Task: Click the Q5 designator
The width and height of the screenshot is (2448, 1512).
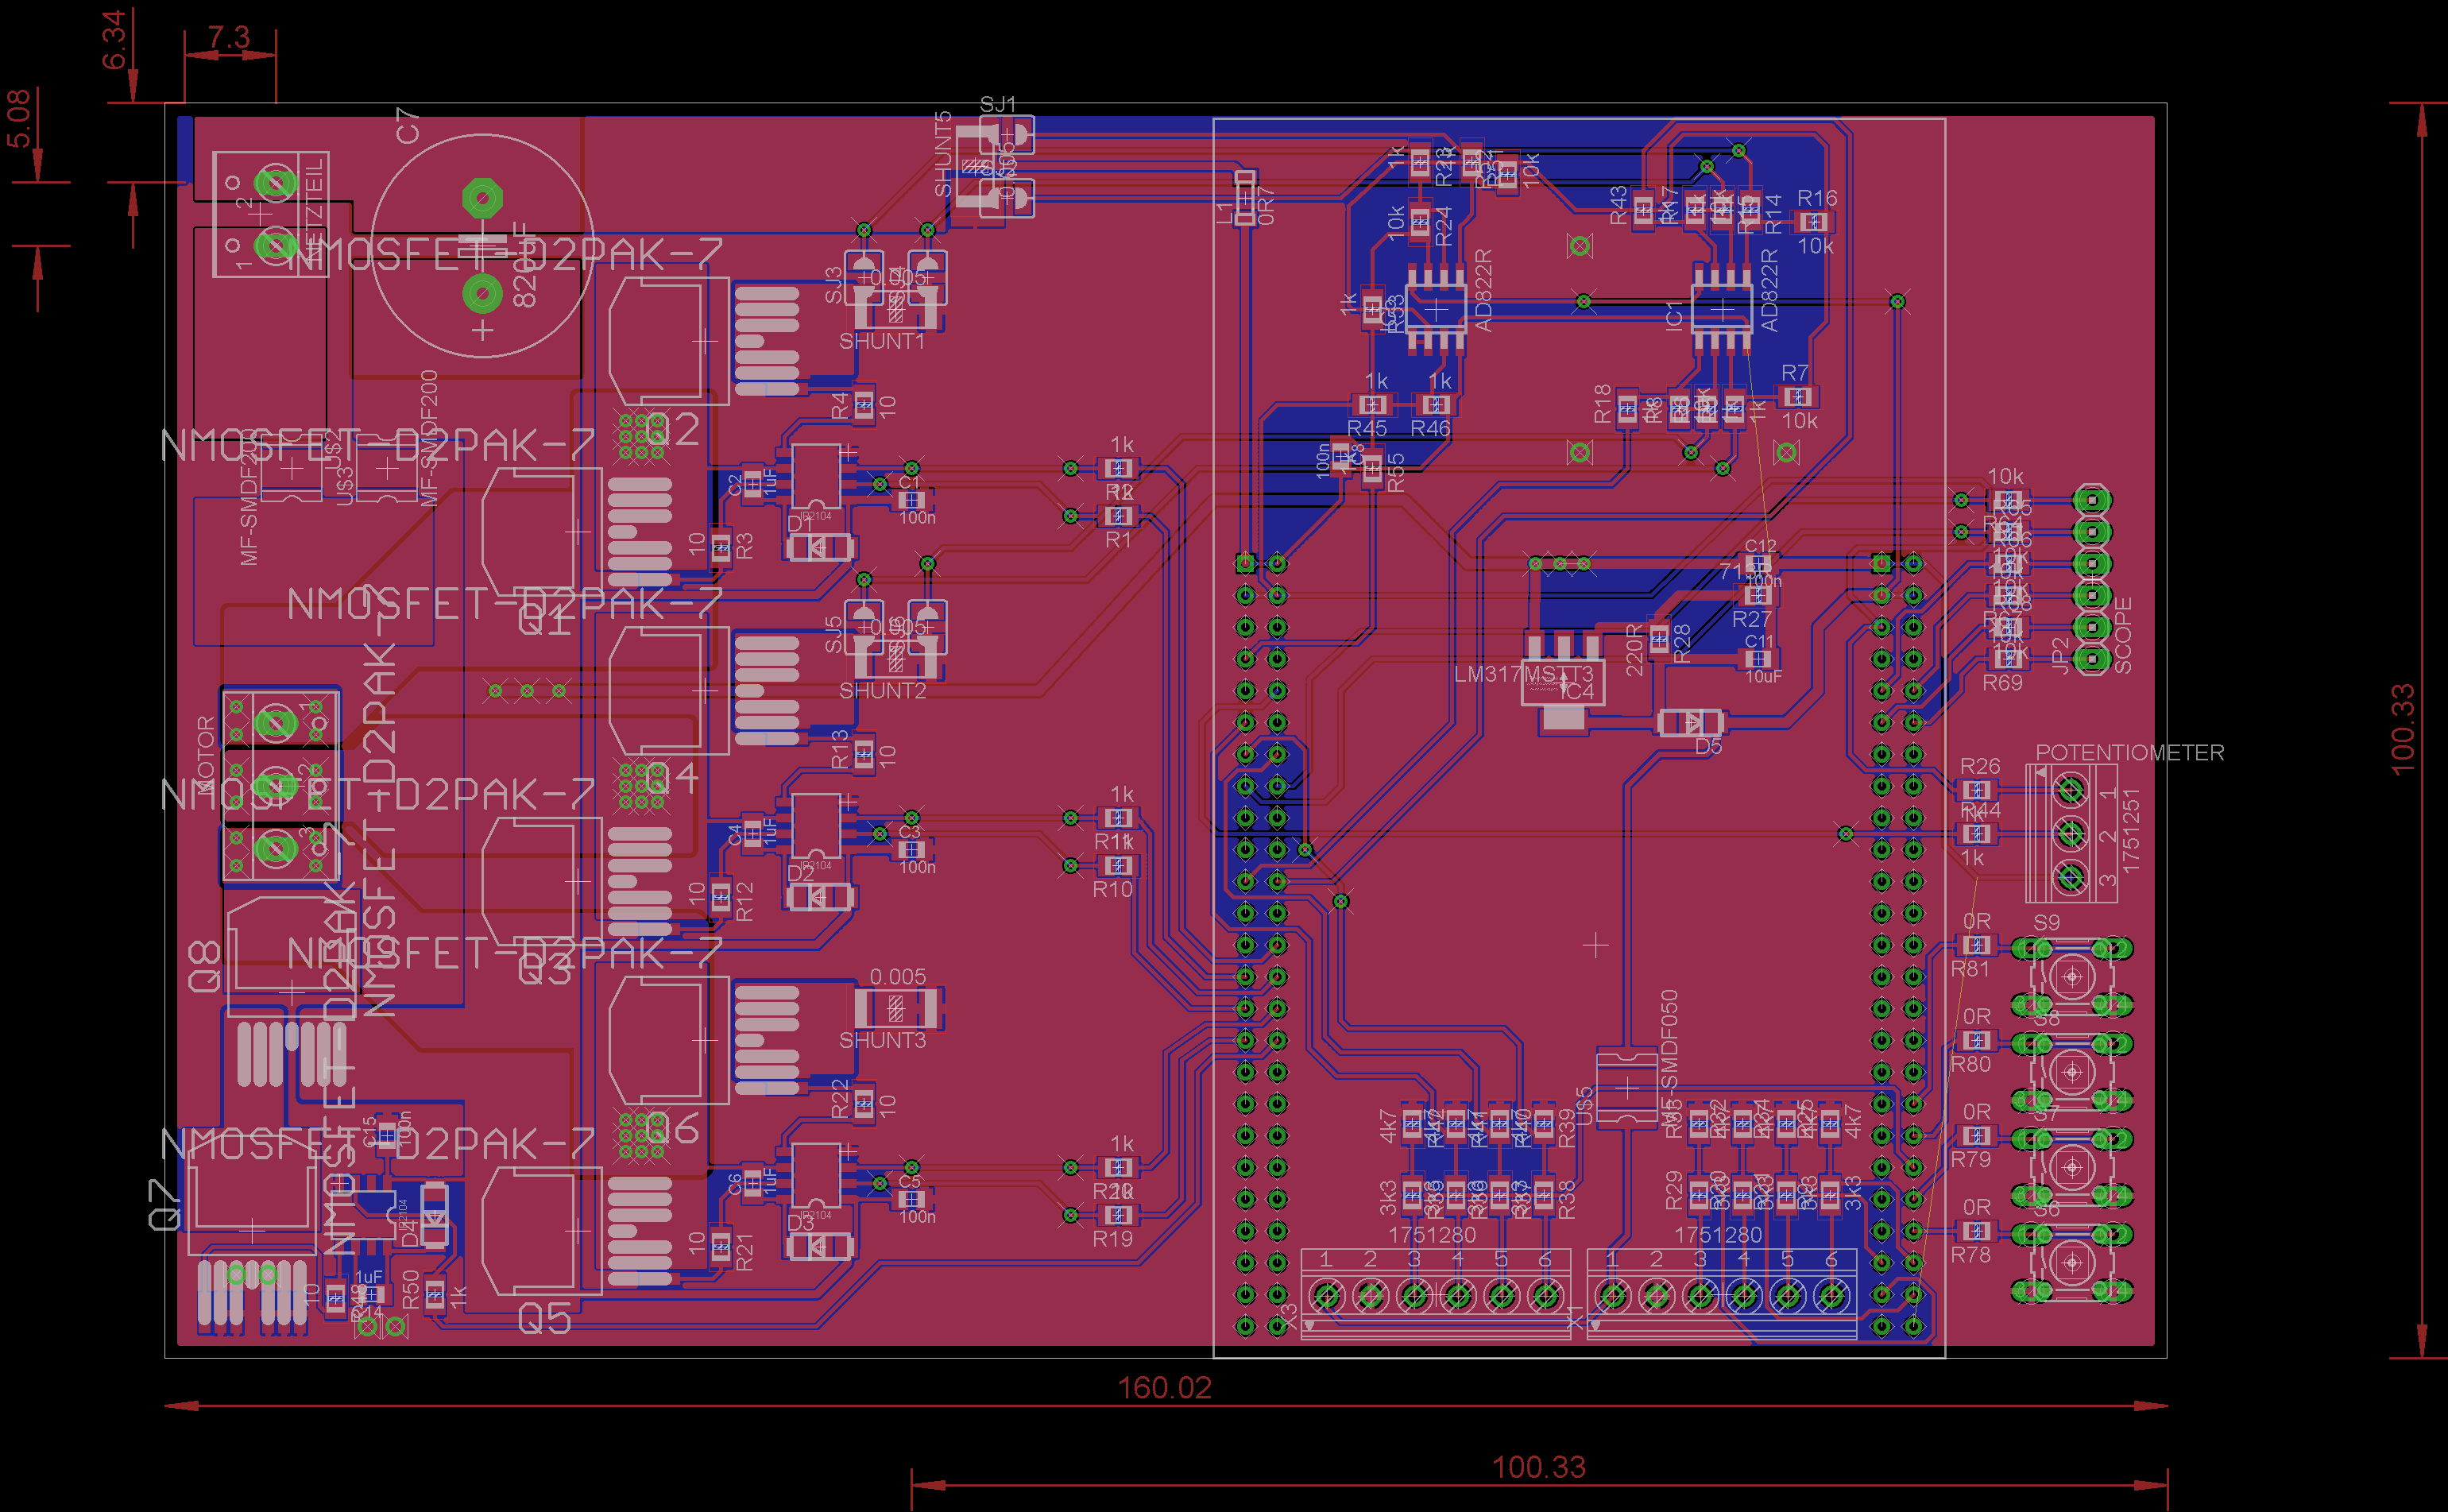Action: (x=545, y=1320)
